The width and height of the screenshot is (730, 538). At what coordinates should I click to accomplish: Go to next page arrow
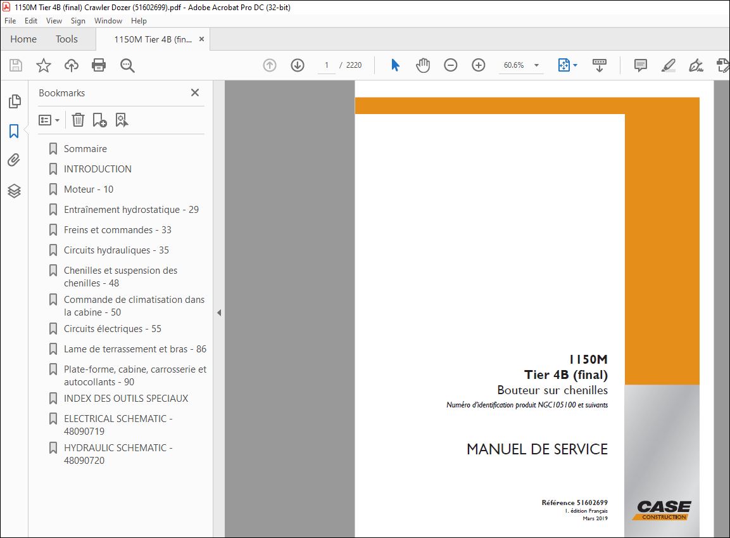pyautogui.click(x=298, y=65)
